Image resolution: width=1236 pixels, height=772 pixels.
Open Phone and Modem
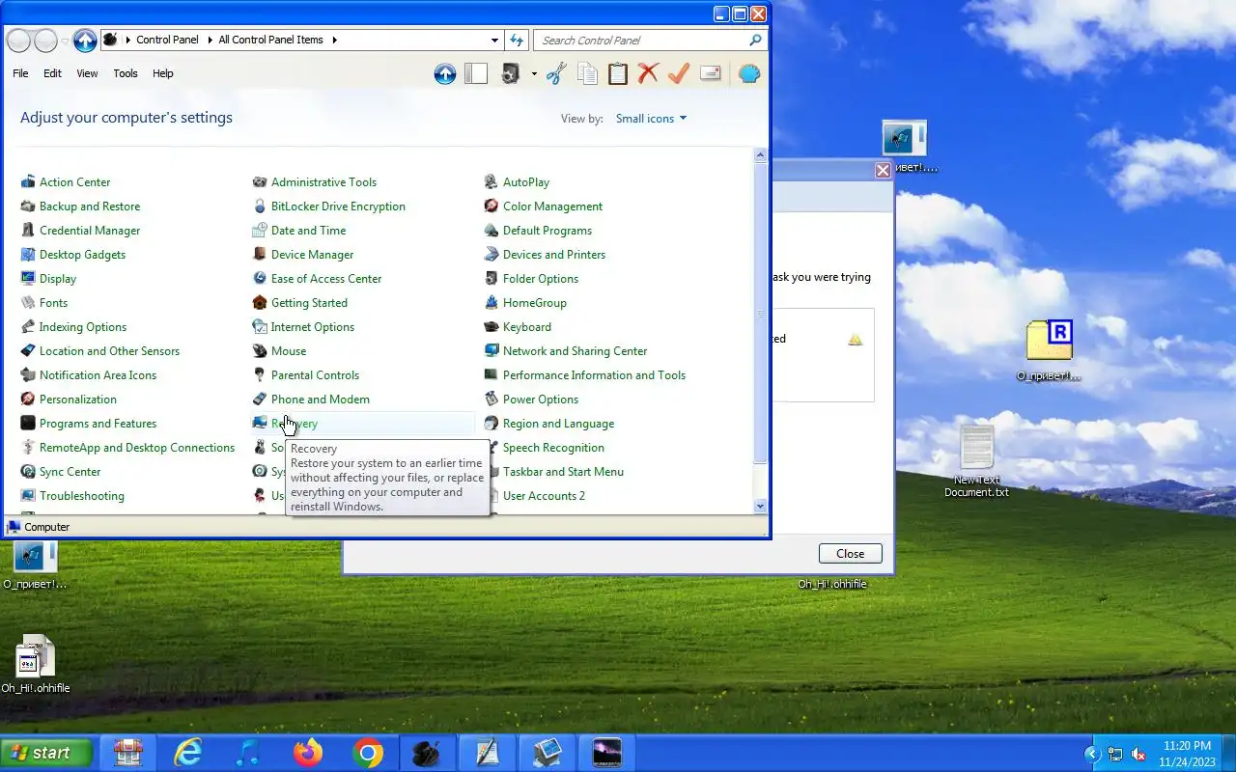point(320,400)
